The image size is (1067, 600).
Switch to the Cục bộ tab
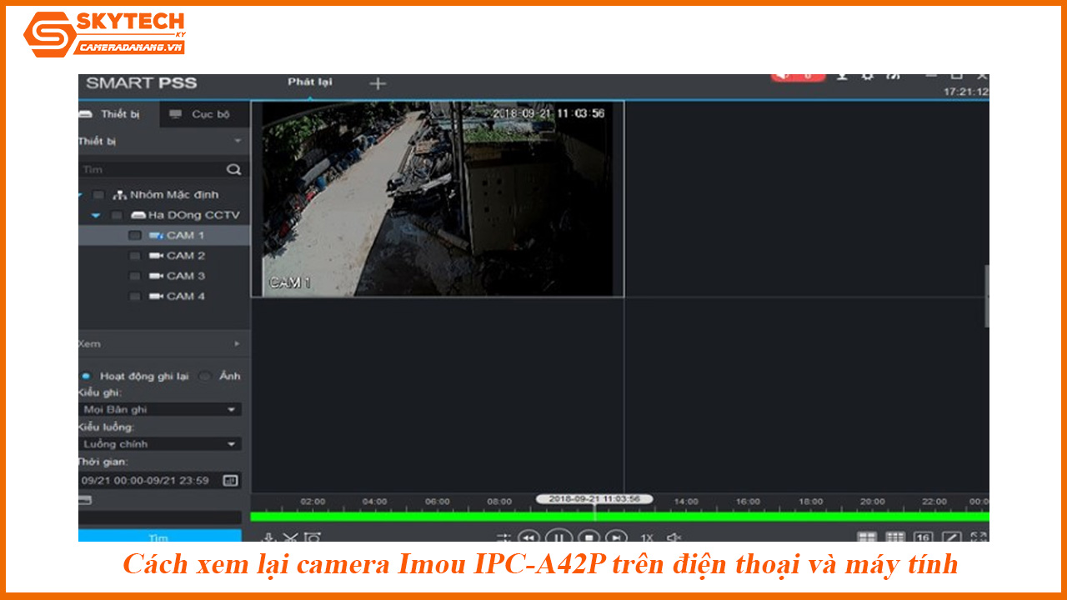point(200,114)
